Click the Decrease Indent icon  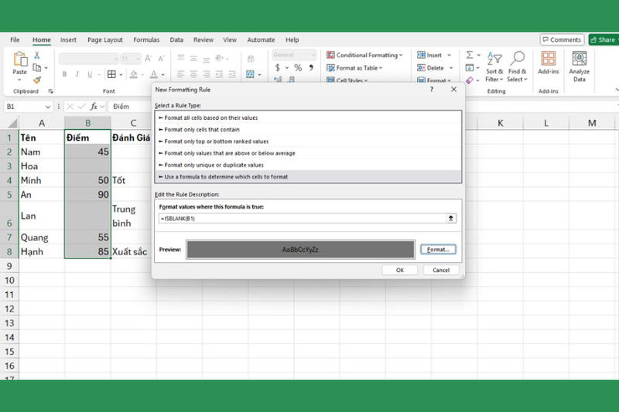point(220,74)
